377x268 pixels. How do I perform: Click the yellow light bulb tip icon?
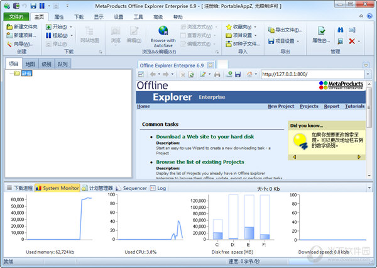[x=300, y=142]
